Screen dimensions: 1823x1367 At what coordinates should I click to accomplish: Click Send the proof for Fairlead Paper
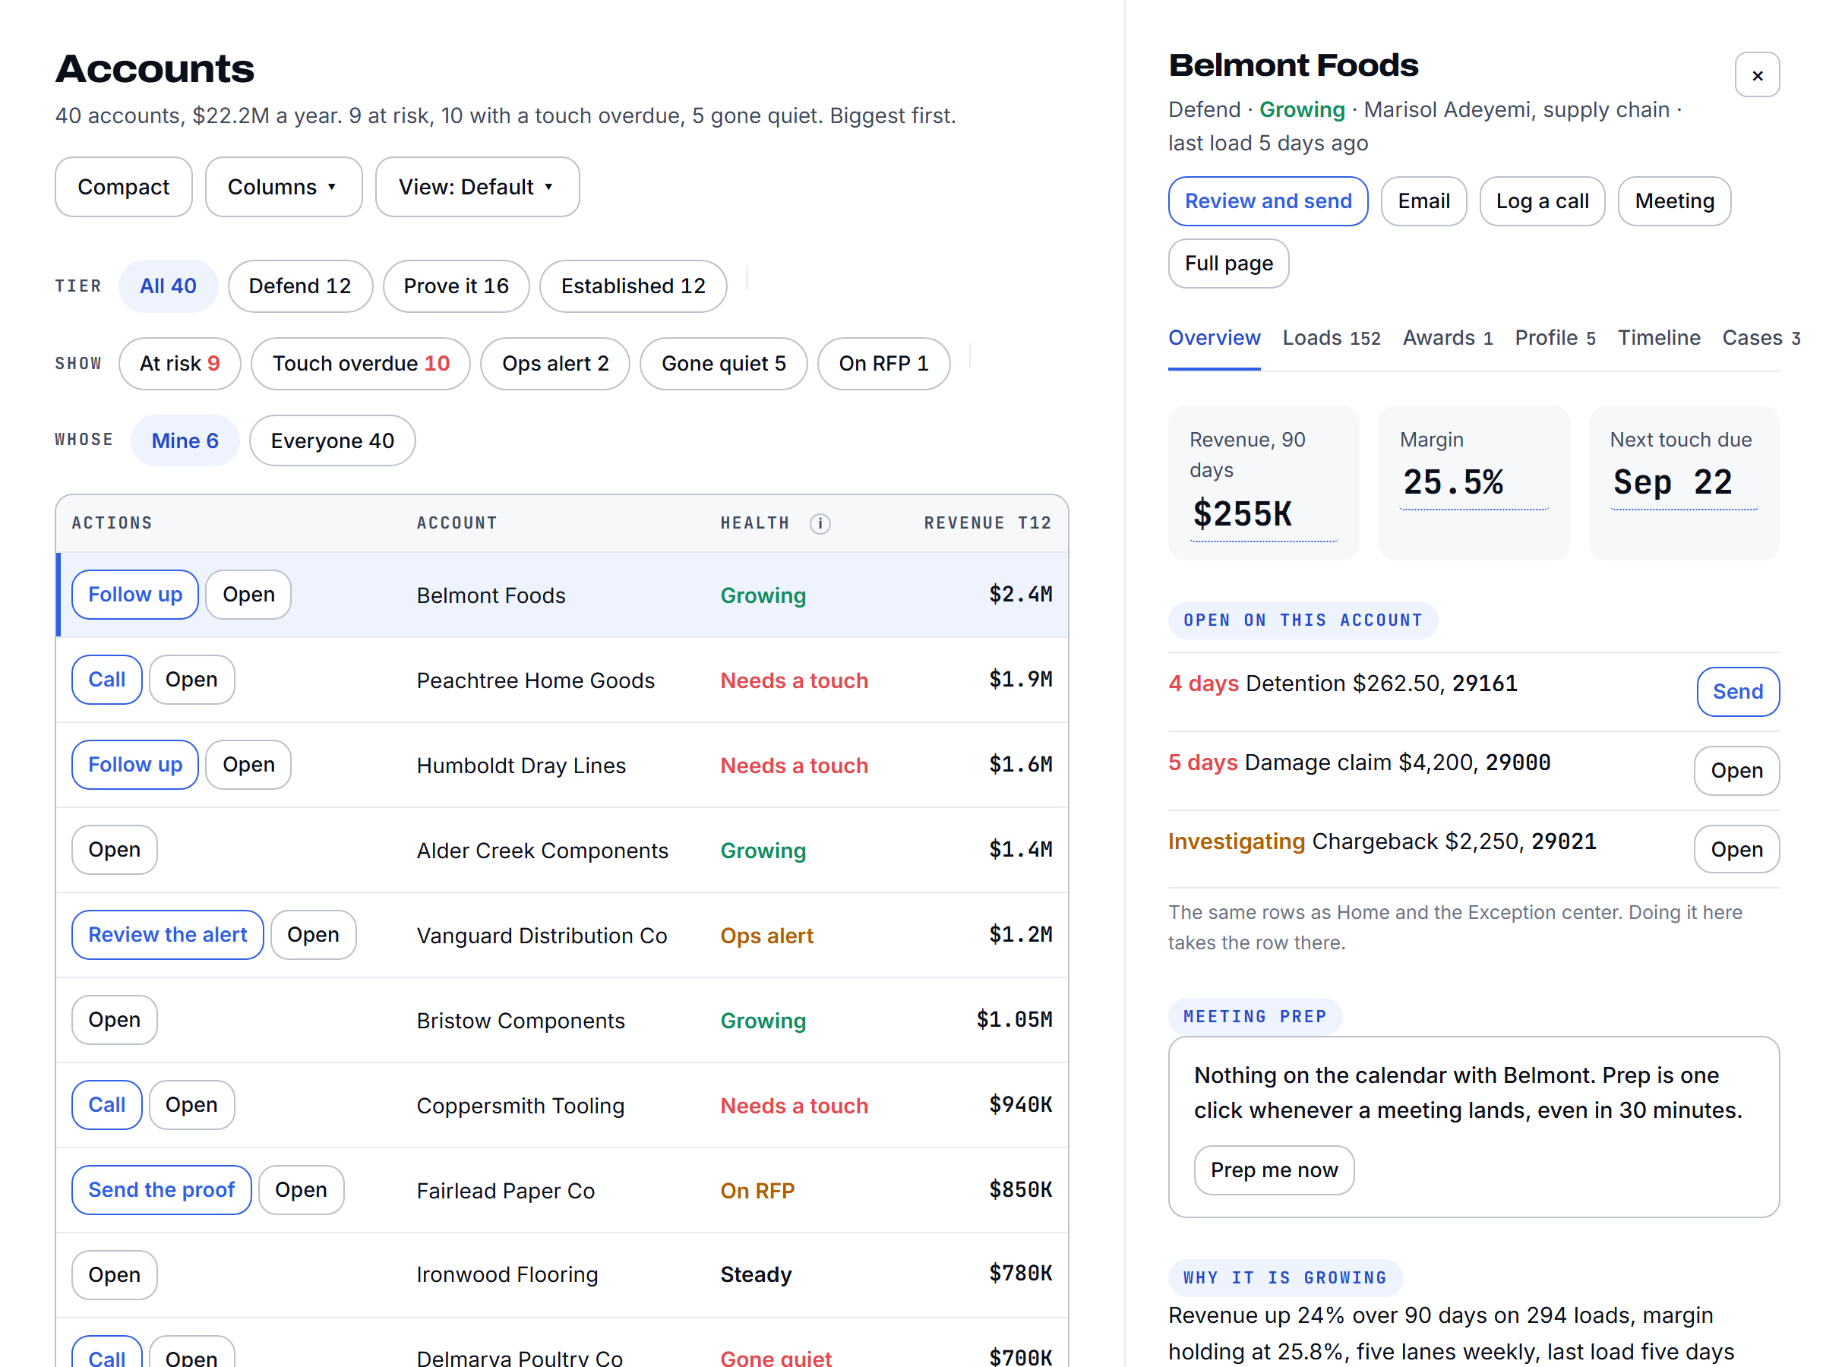point(162,1190)
